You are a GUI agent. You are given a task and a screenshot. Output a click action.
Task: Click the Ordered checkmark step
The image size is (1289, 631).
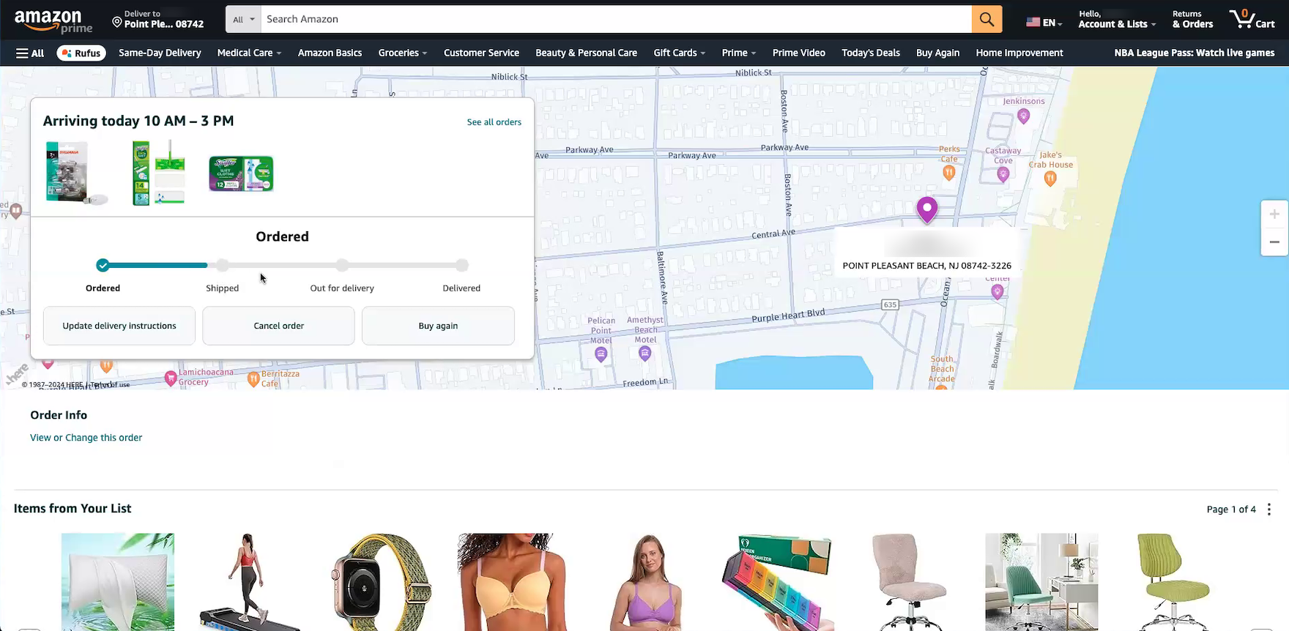103,265
